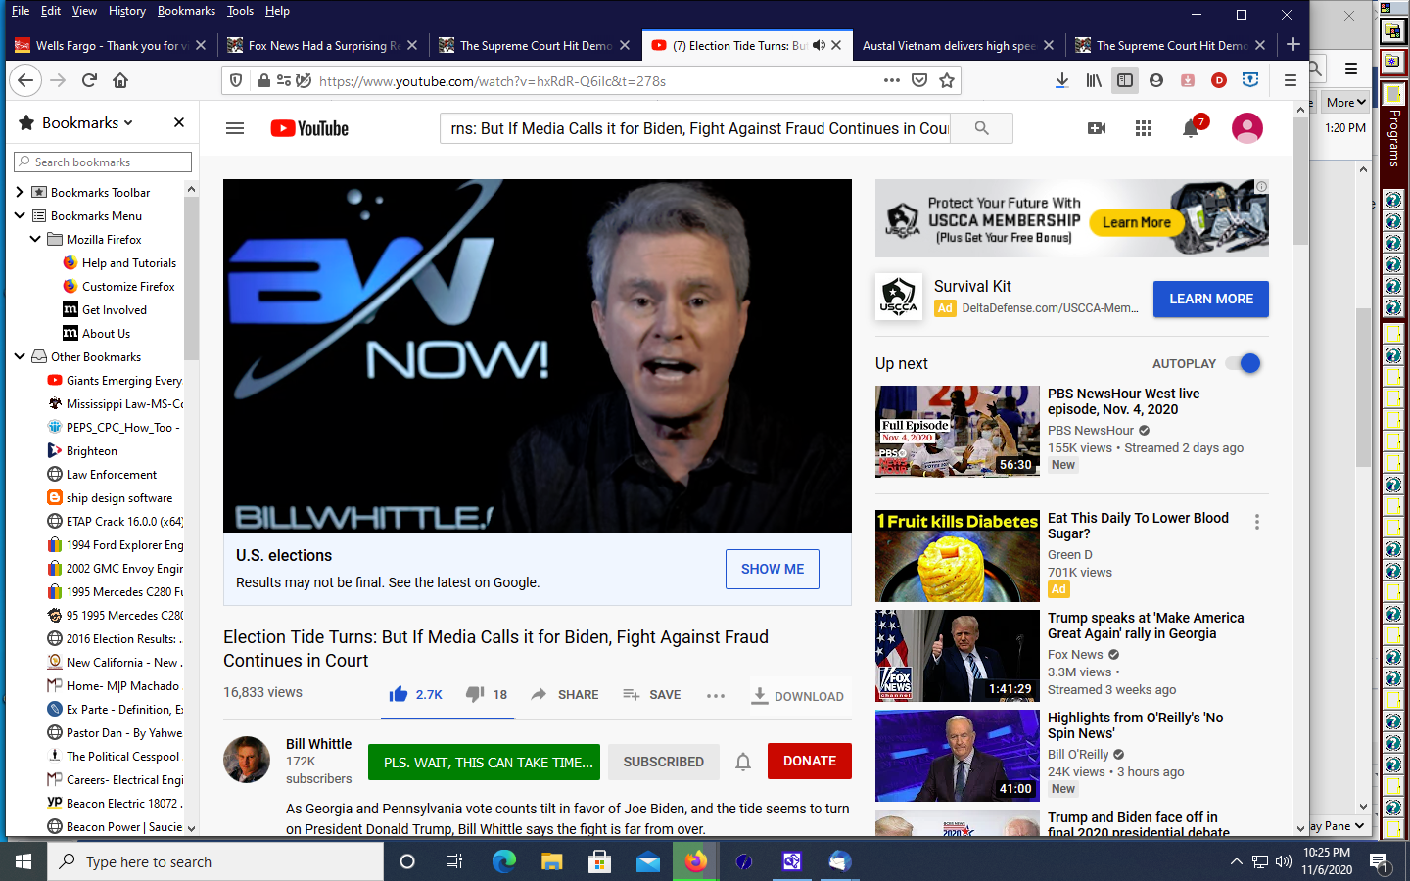The image size is (1410, 881).
Task: Open the Bill Whittle channel name
Action: [318, 744]
